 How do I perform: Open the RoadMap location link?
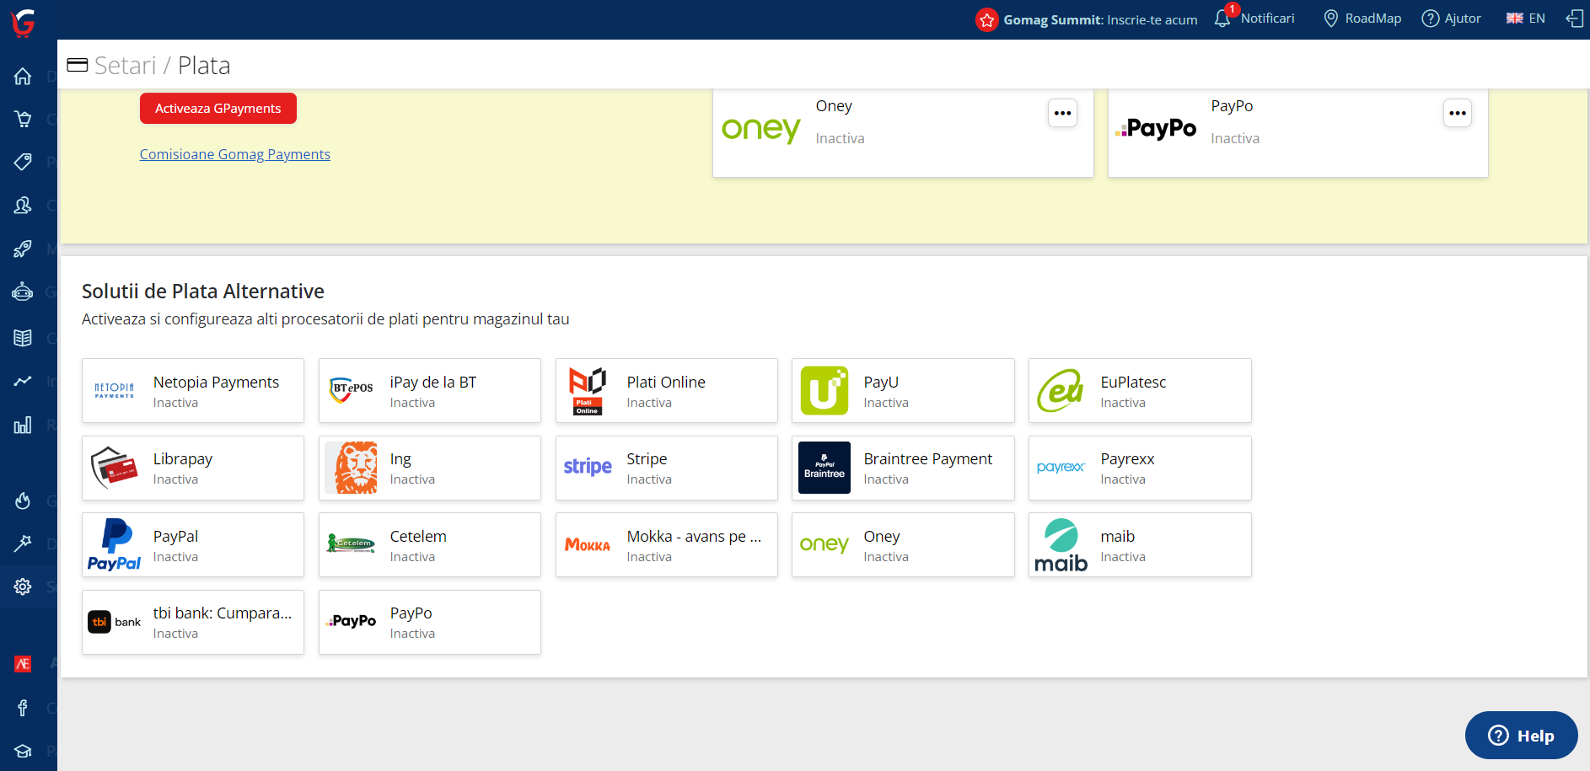click(x=1362, y=19)
